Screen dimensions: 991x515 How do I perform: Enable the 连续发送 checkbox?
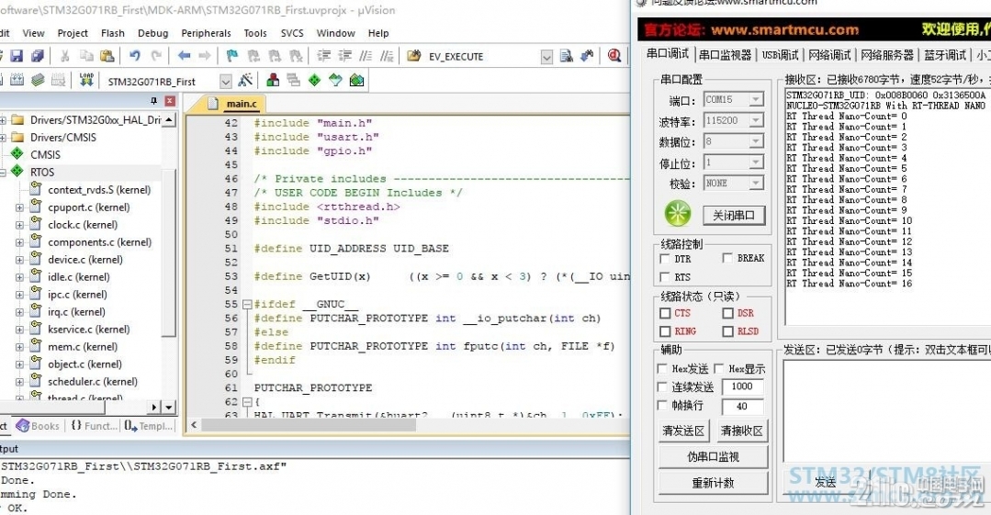(662, 386)
